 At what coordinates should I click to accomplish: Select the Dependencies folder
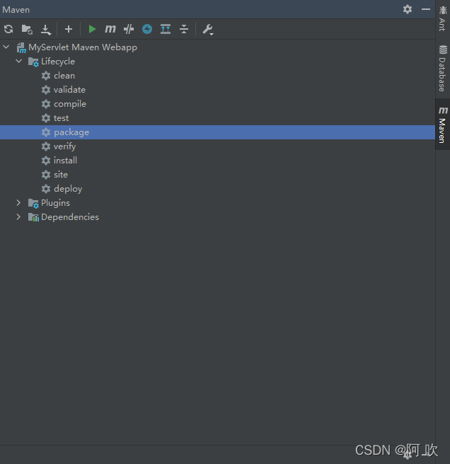70,217
